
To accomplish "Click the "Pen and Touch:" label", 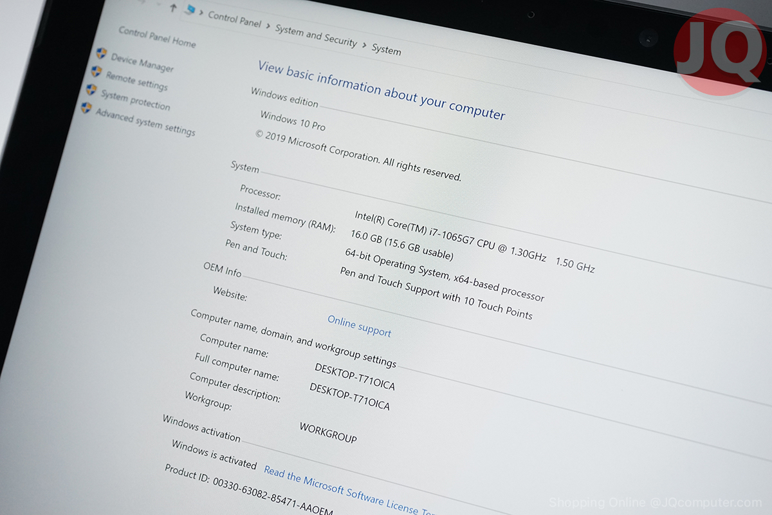I will 256,250.
